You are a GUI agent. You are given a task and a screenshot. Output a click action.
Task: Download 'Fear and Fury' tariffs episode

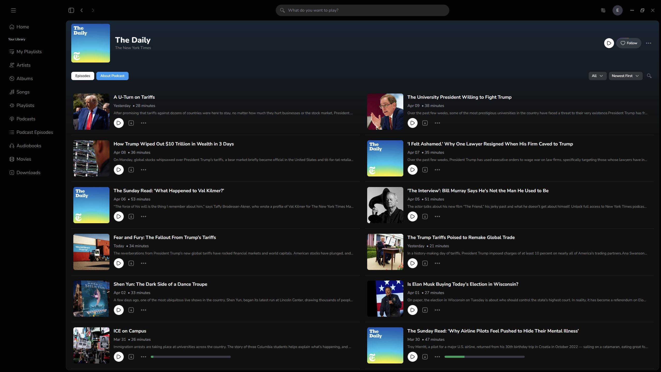click(131, 263)
